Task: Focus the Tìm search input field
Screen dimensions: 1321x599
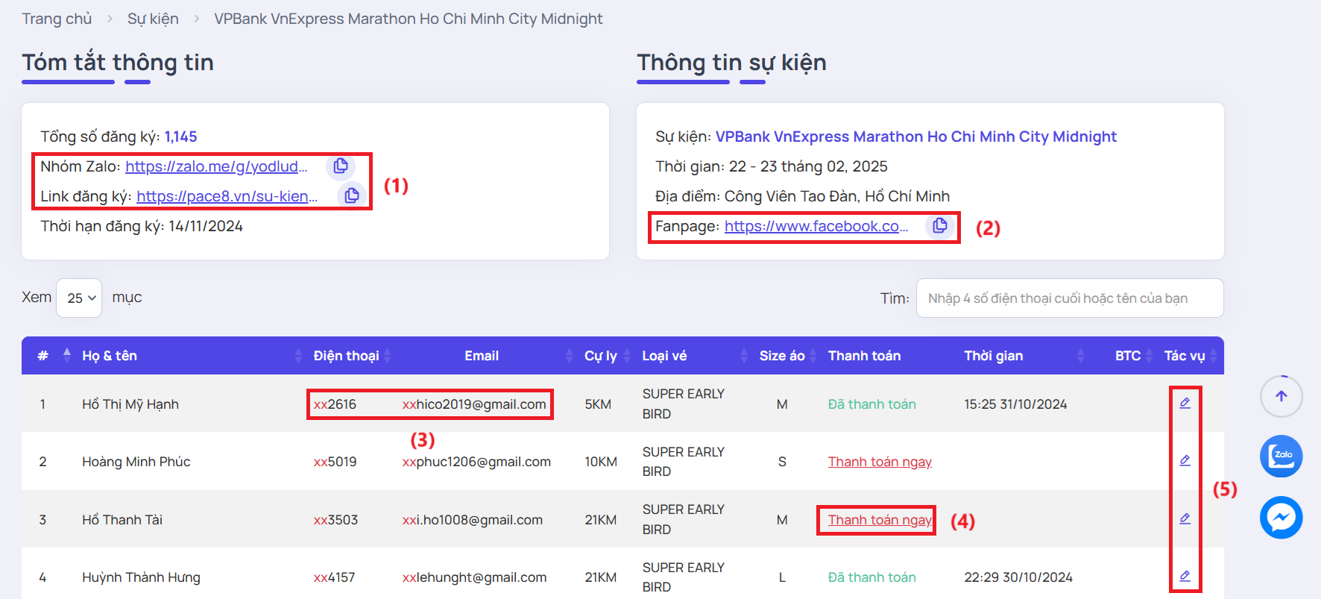Action: click(1070, 298)
